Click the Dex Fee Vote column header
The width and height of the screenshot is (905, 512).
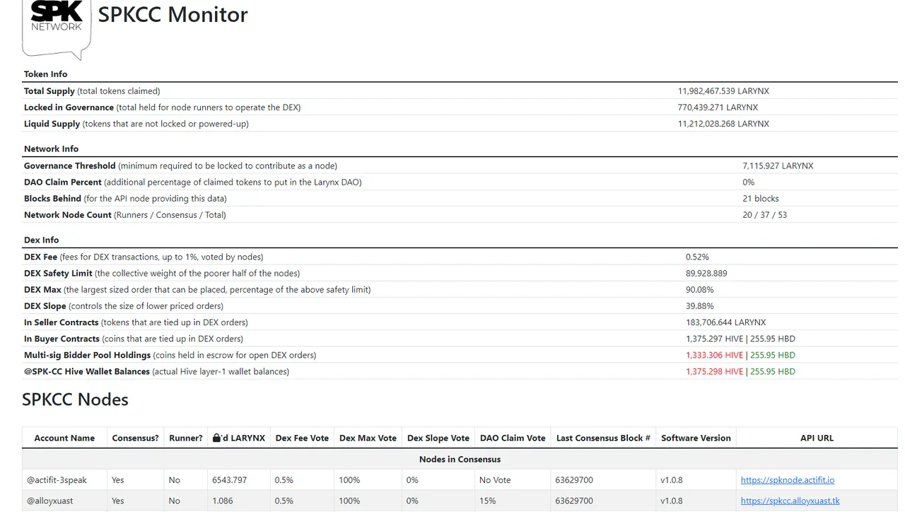tap(302, 438)
